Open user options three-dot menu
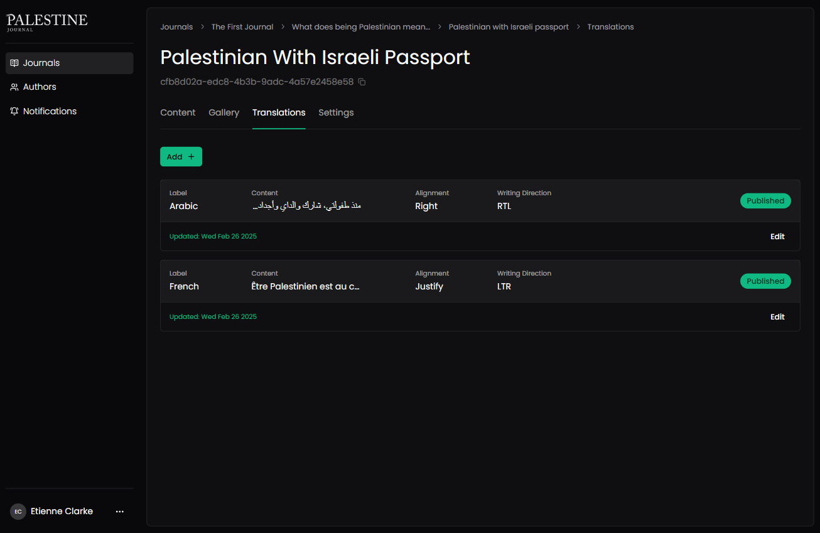 coord(120,512)
